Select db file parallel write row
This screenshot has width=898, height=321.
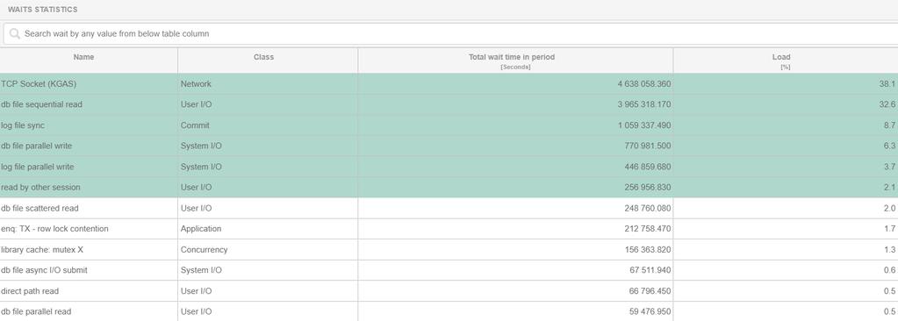[x=449, y=146]
